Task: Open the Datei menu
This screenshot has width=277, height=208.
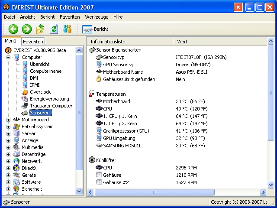Action: (x=10, y=17)
